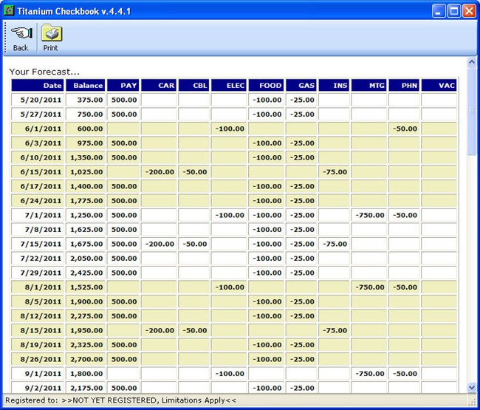
Task: Click the CAR column header
Action: coord(159,86)
